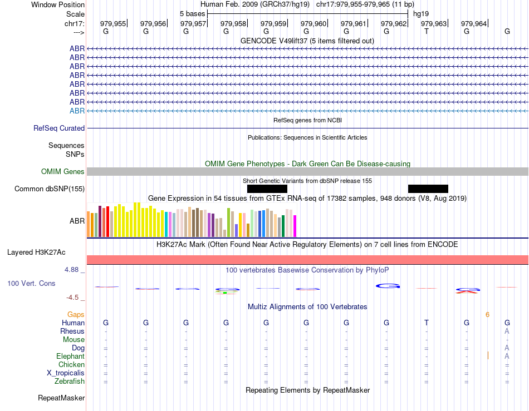Open the H3K27Ac Mark track title

(307, 244)
